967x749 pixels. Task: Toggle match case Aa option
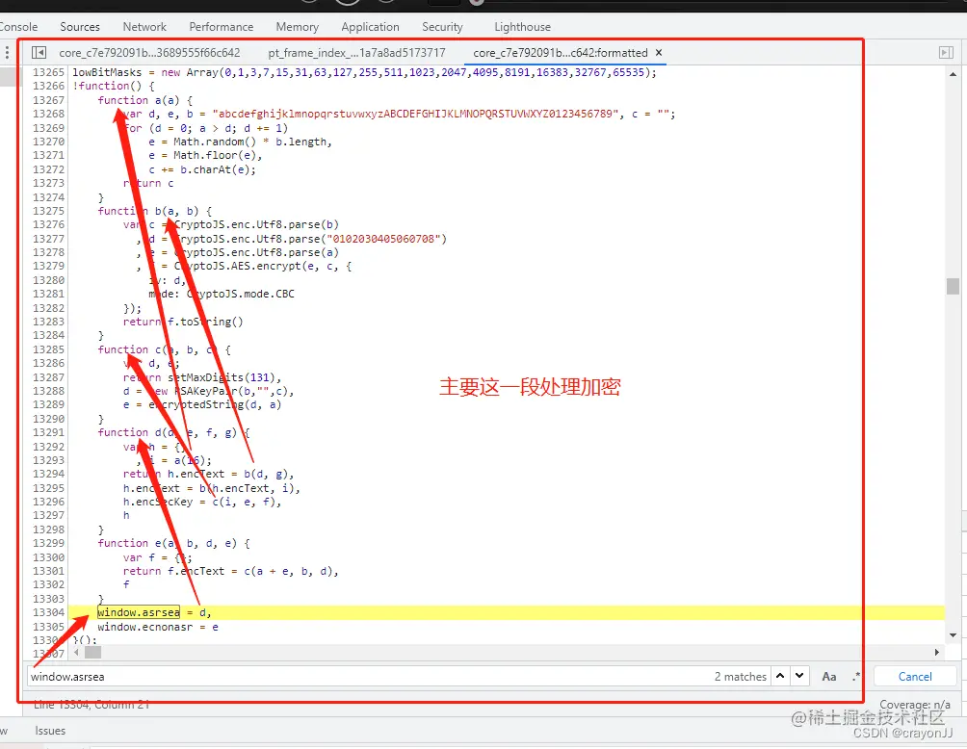pyautogui.click(x=829, y=676)
